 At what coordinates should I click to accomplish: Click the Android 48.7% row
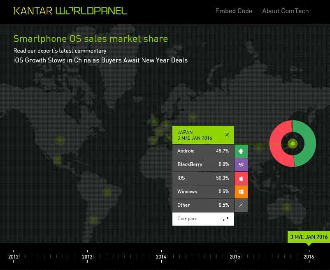203,151
